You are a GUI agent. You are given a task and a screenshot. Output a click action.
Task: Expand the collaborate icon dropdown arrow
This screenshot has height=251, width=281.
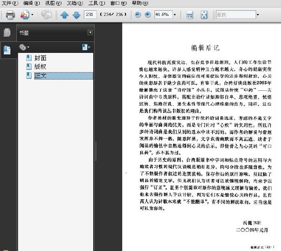[32, 15]
